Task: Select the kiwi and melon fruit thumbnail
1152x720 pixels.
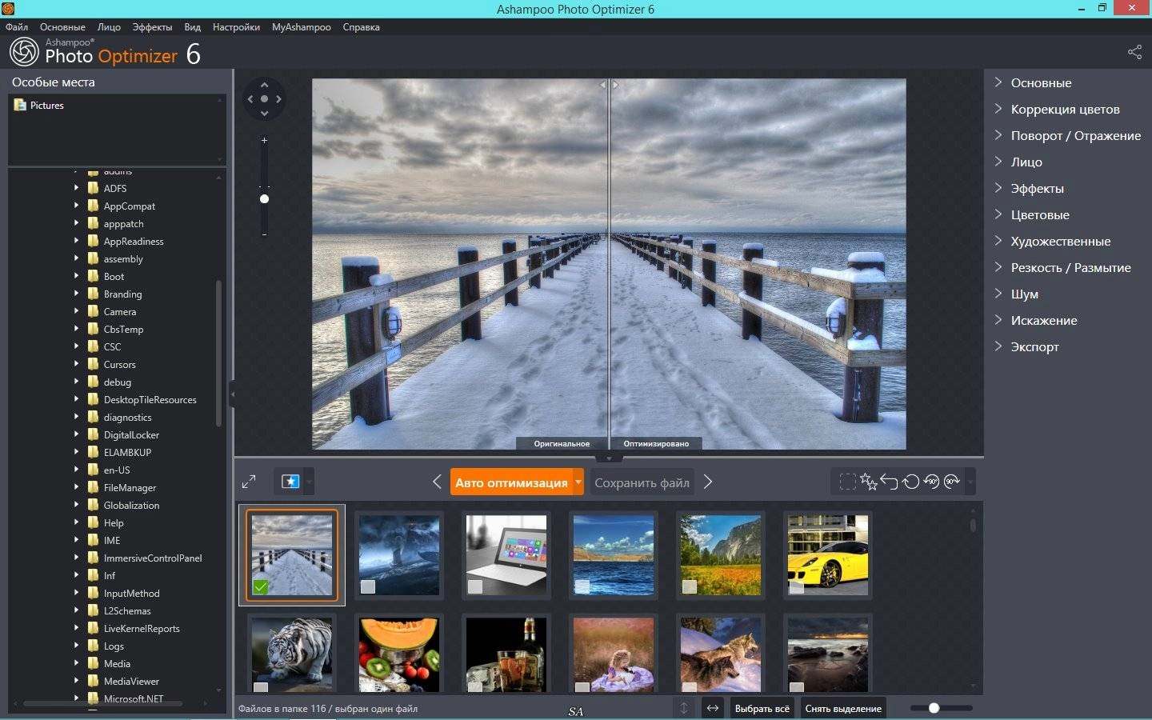Action: 399,654
